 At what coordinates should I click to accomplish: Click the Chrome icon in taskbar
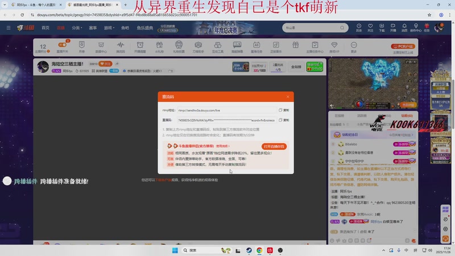(x=259, y=250)
